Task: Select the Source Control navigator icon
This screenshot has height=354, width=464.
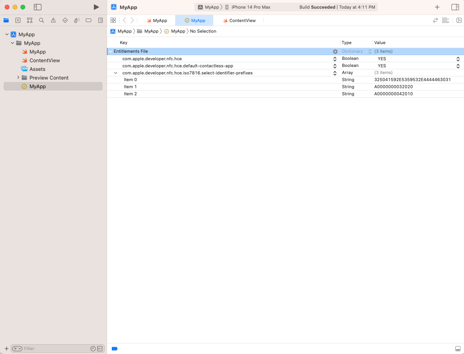Action: pyautogui.click(x=18, y=20)
